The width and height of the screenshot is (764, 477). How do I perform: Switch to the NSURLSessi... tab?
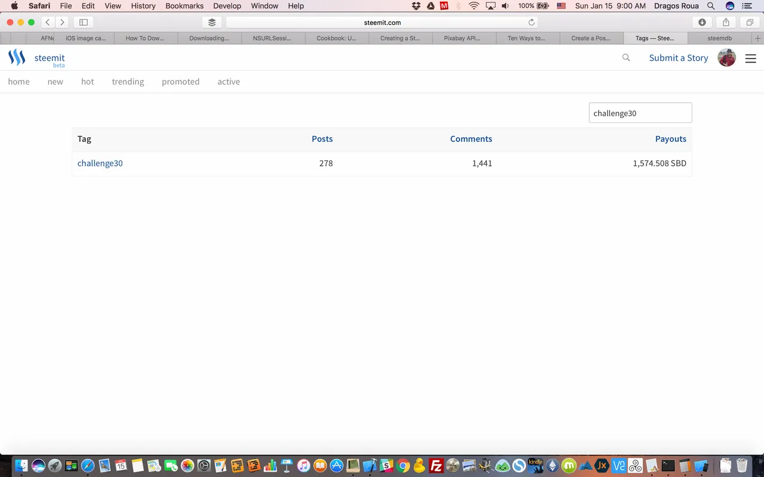coord(273,38)
